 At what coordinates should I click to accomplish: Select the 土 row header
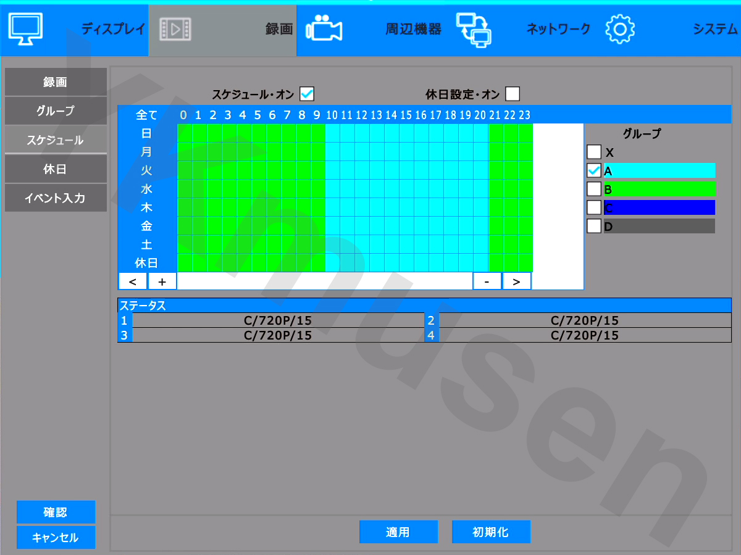pyautogui.click(x=147, y=244)
